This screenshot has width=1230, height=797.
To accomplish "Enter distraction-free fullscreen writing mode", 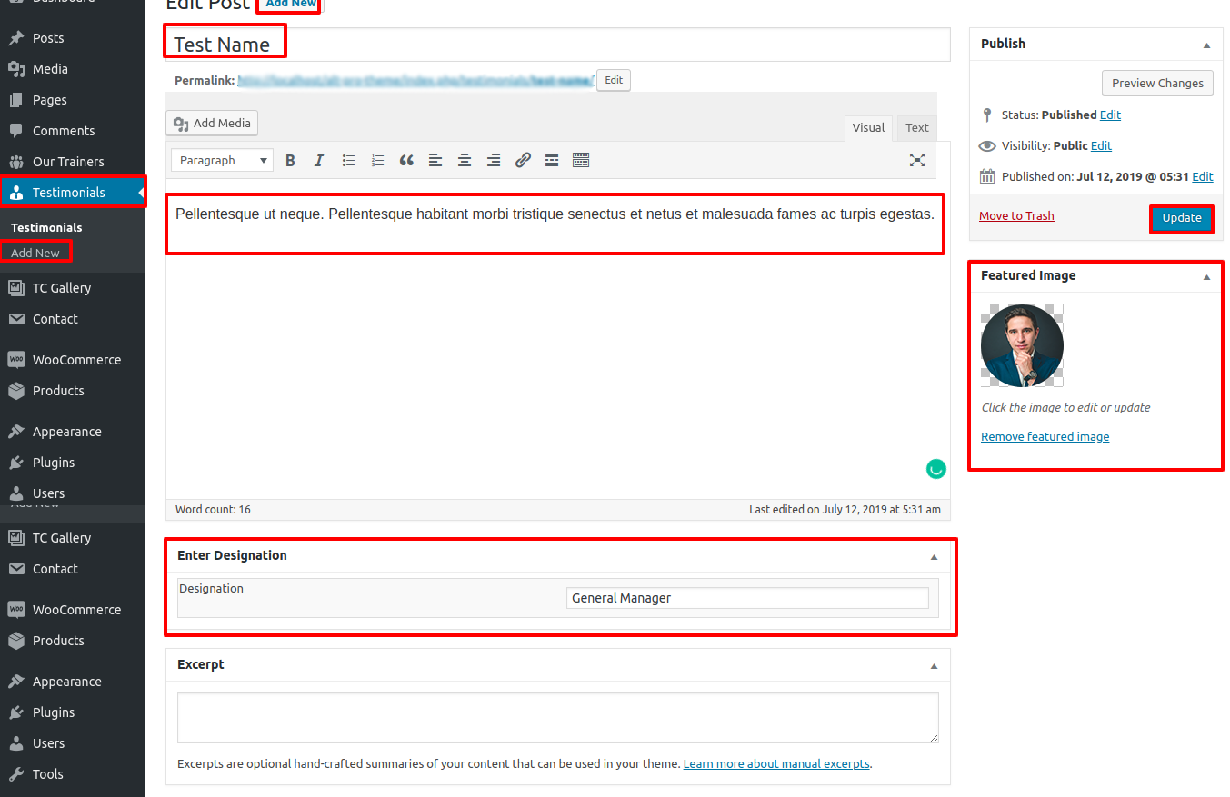I will 917,160.
